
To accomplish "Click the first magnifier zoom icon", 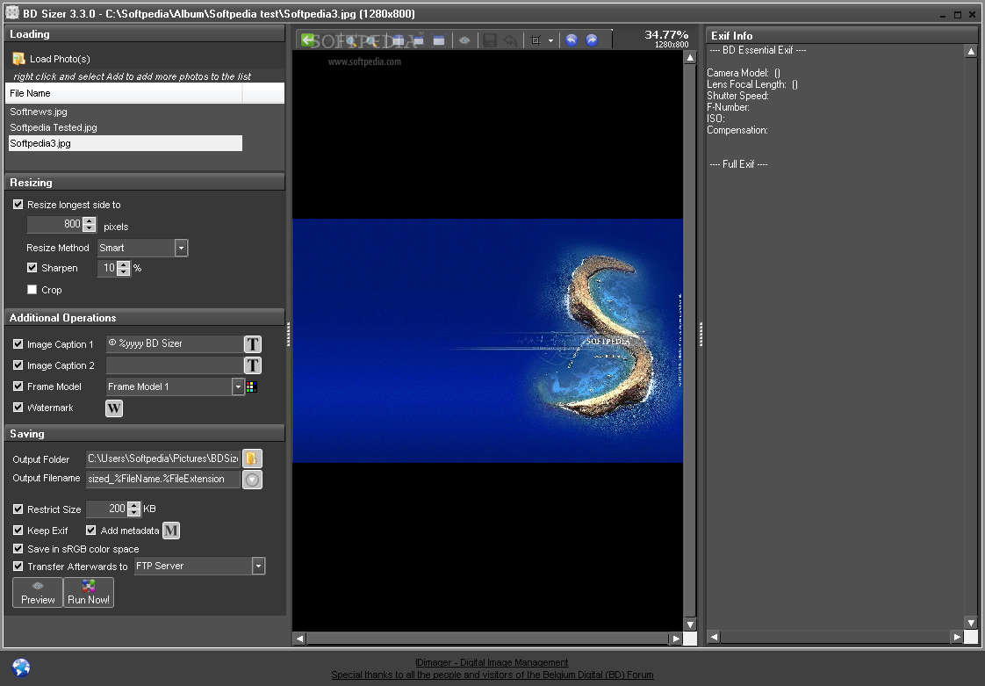I will click(351, 41).
